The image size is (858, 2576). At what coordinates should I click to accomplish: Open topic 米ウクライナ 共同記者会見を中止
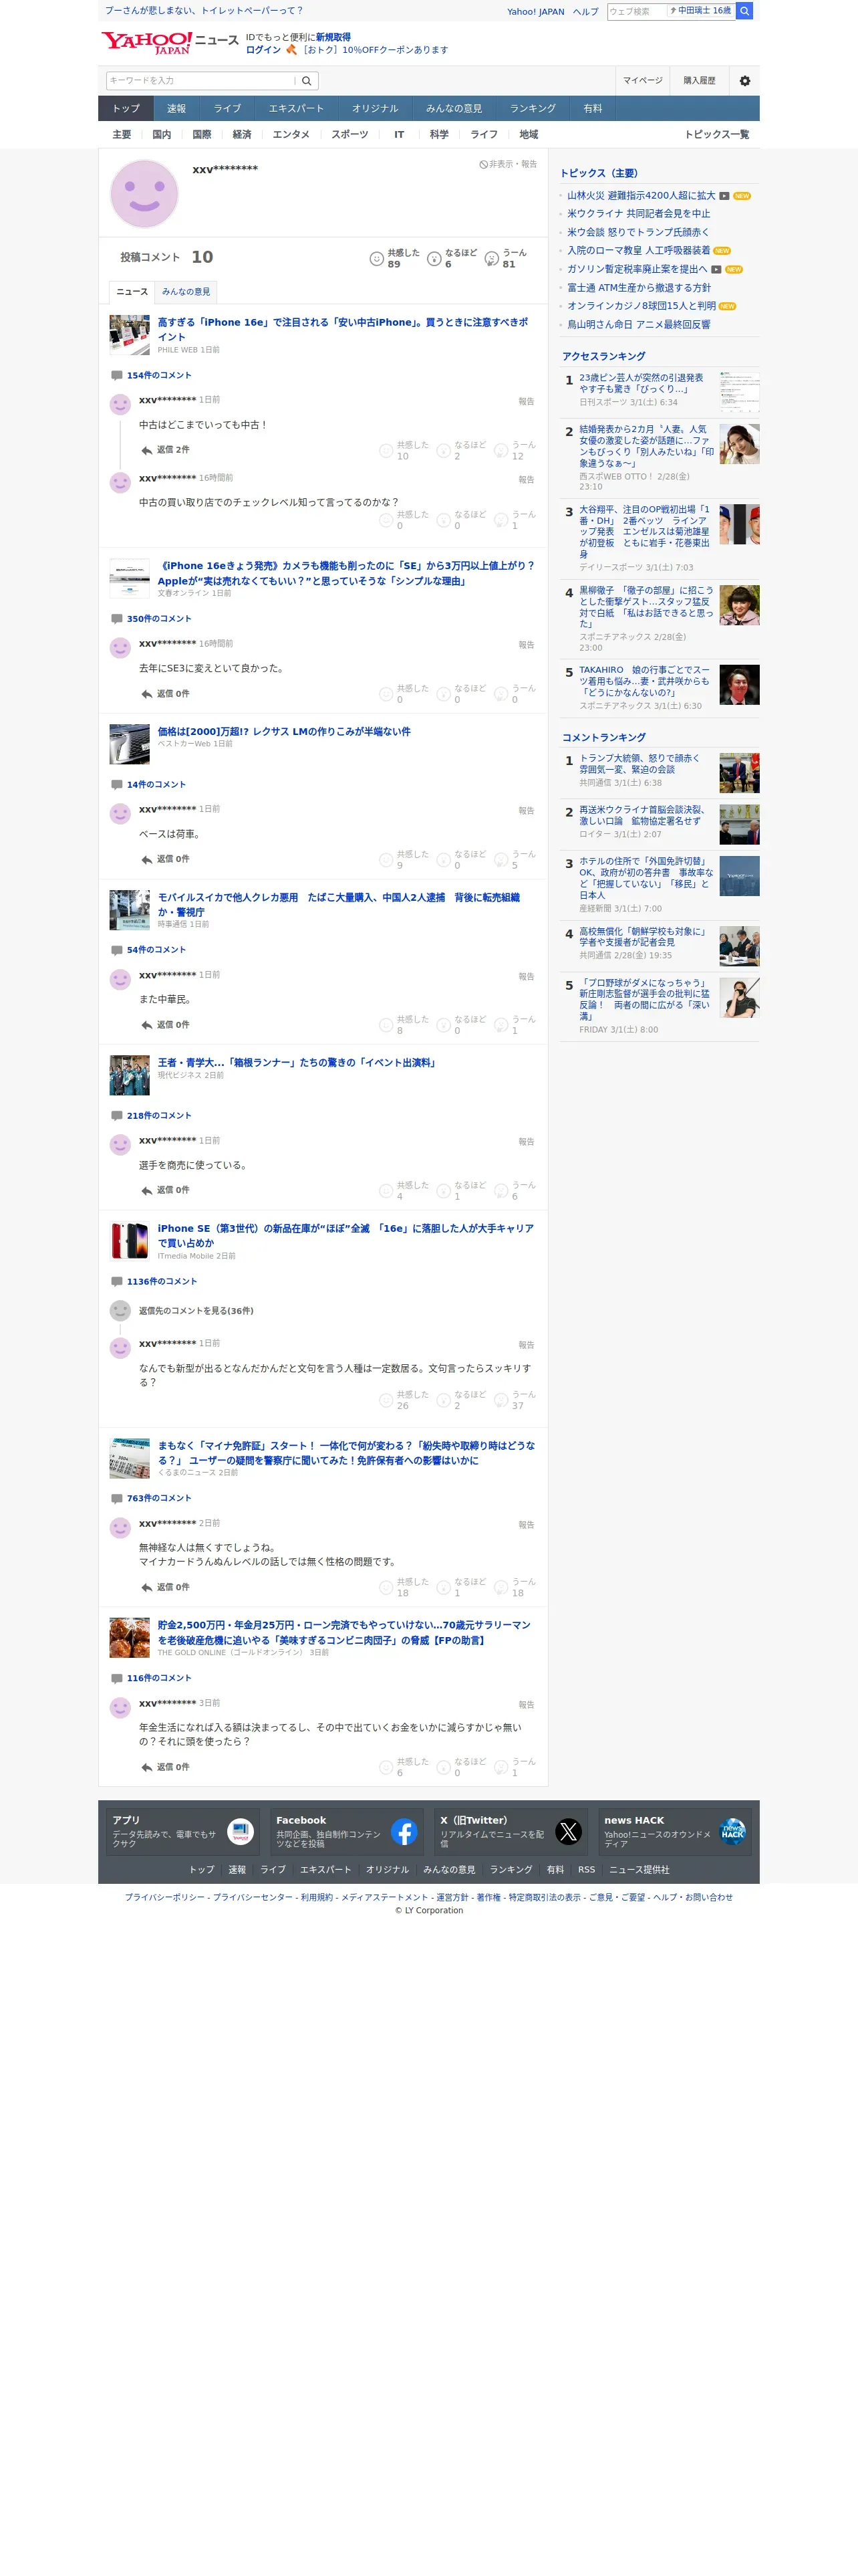pyautogui.click(x=638, y=214)
